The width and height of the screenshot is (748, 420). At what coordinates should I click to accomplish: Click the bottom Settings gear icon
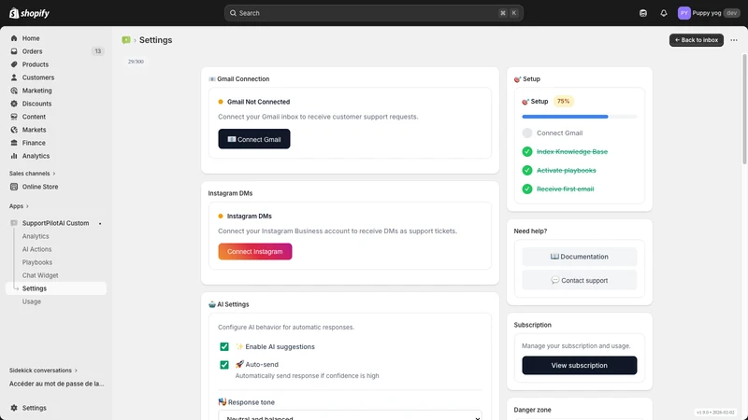pos(14,408)
